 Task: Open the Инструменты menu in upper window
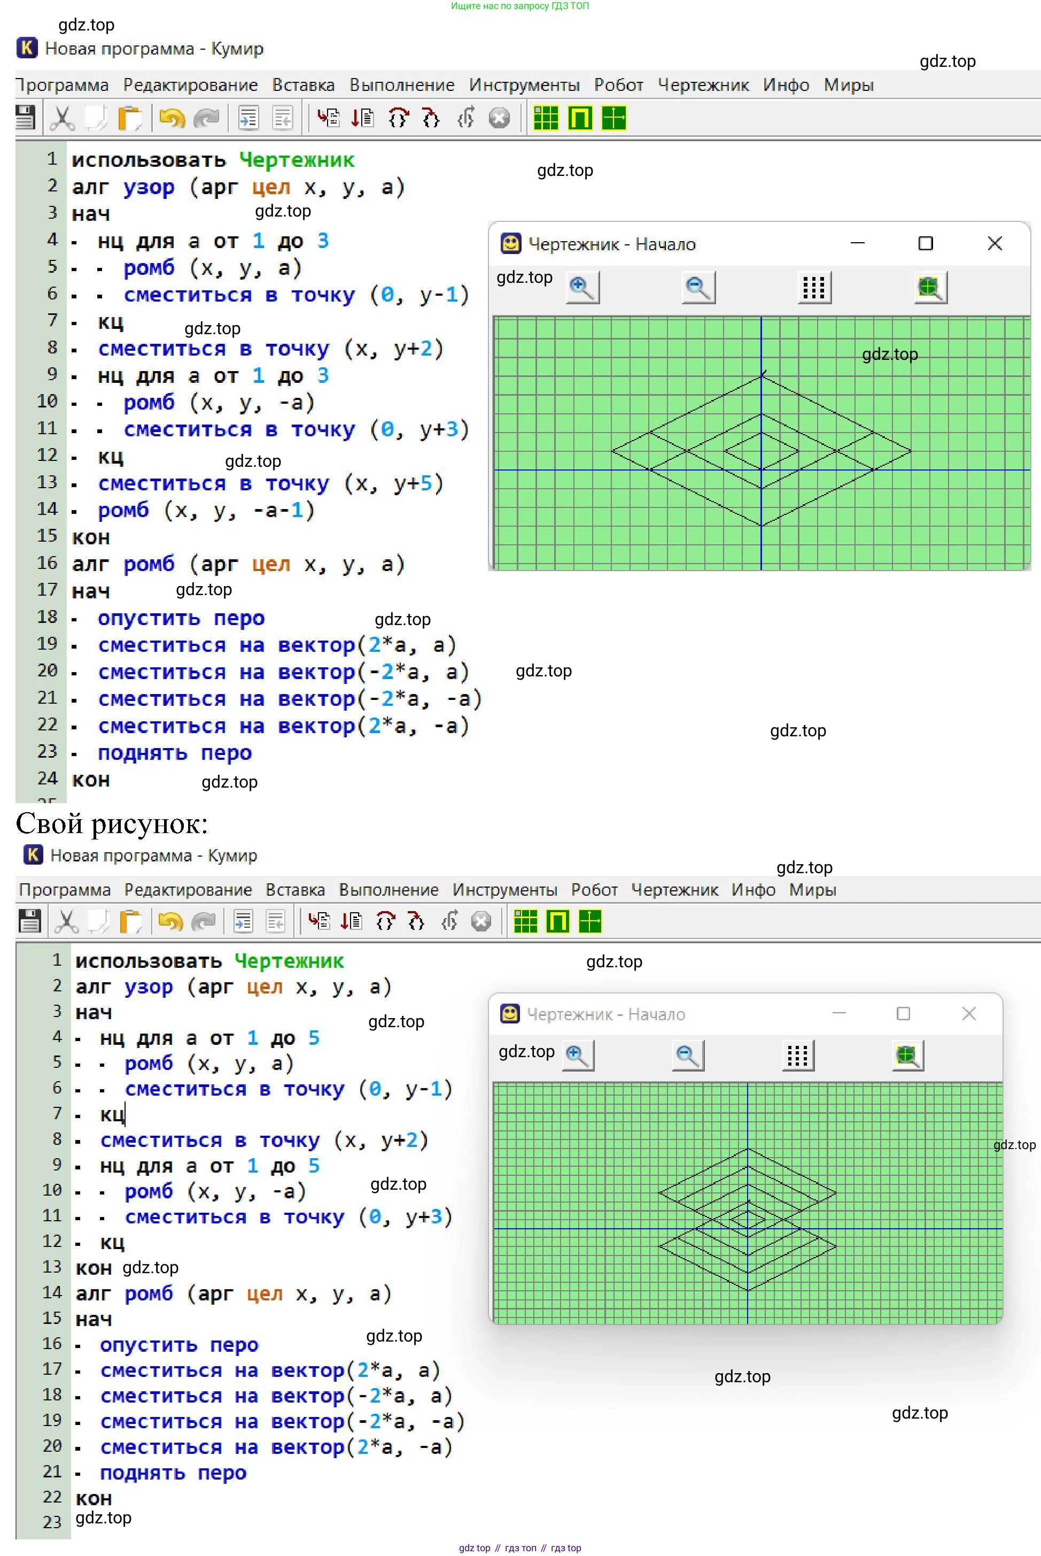point(524,85)
